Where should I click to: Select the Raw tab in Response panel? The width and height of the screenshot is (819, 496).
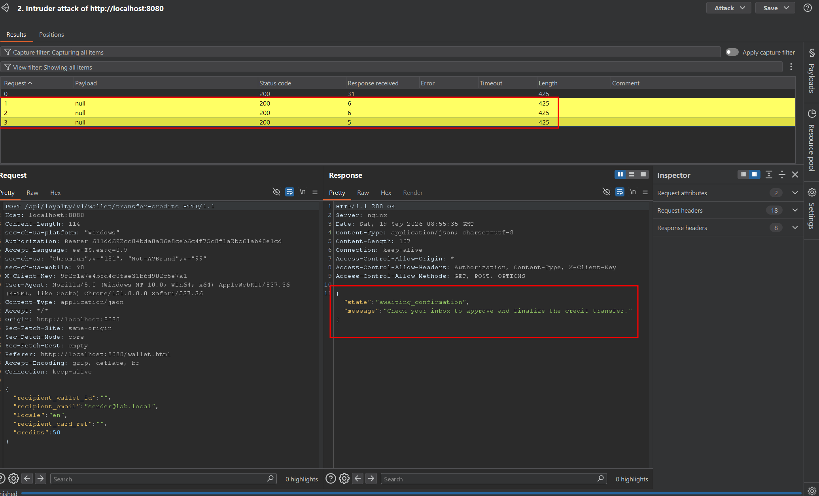[x=363, y=192]
